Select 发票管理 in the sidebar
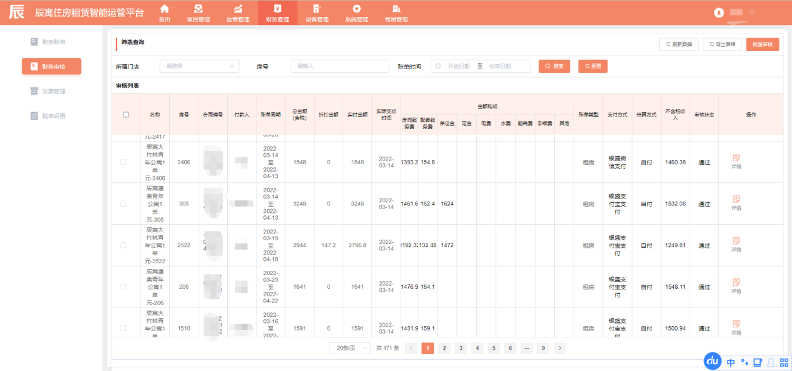The image size is (792, 371). pyautogui.click(x=52, y=92)
